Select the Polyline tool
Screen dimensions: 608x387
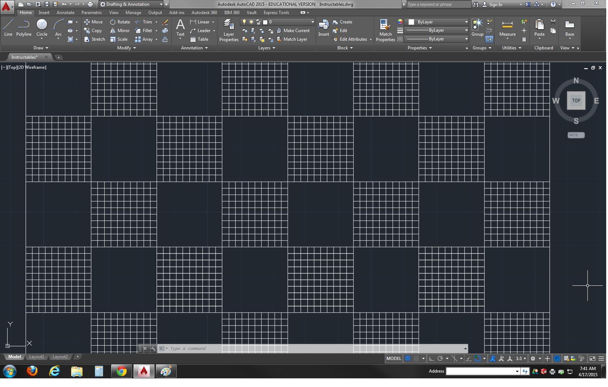[x=24, y=28]
